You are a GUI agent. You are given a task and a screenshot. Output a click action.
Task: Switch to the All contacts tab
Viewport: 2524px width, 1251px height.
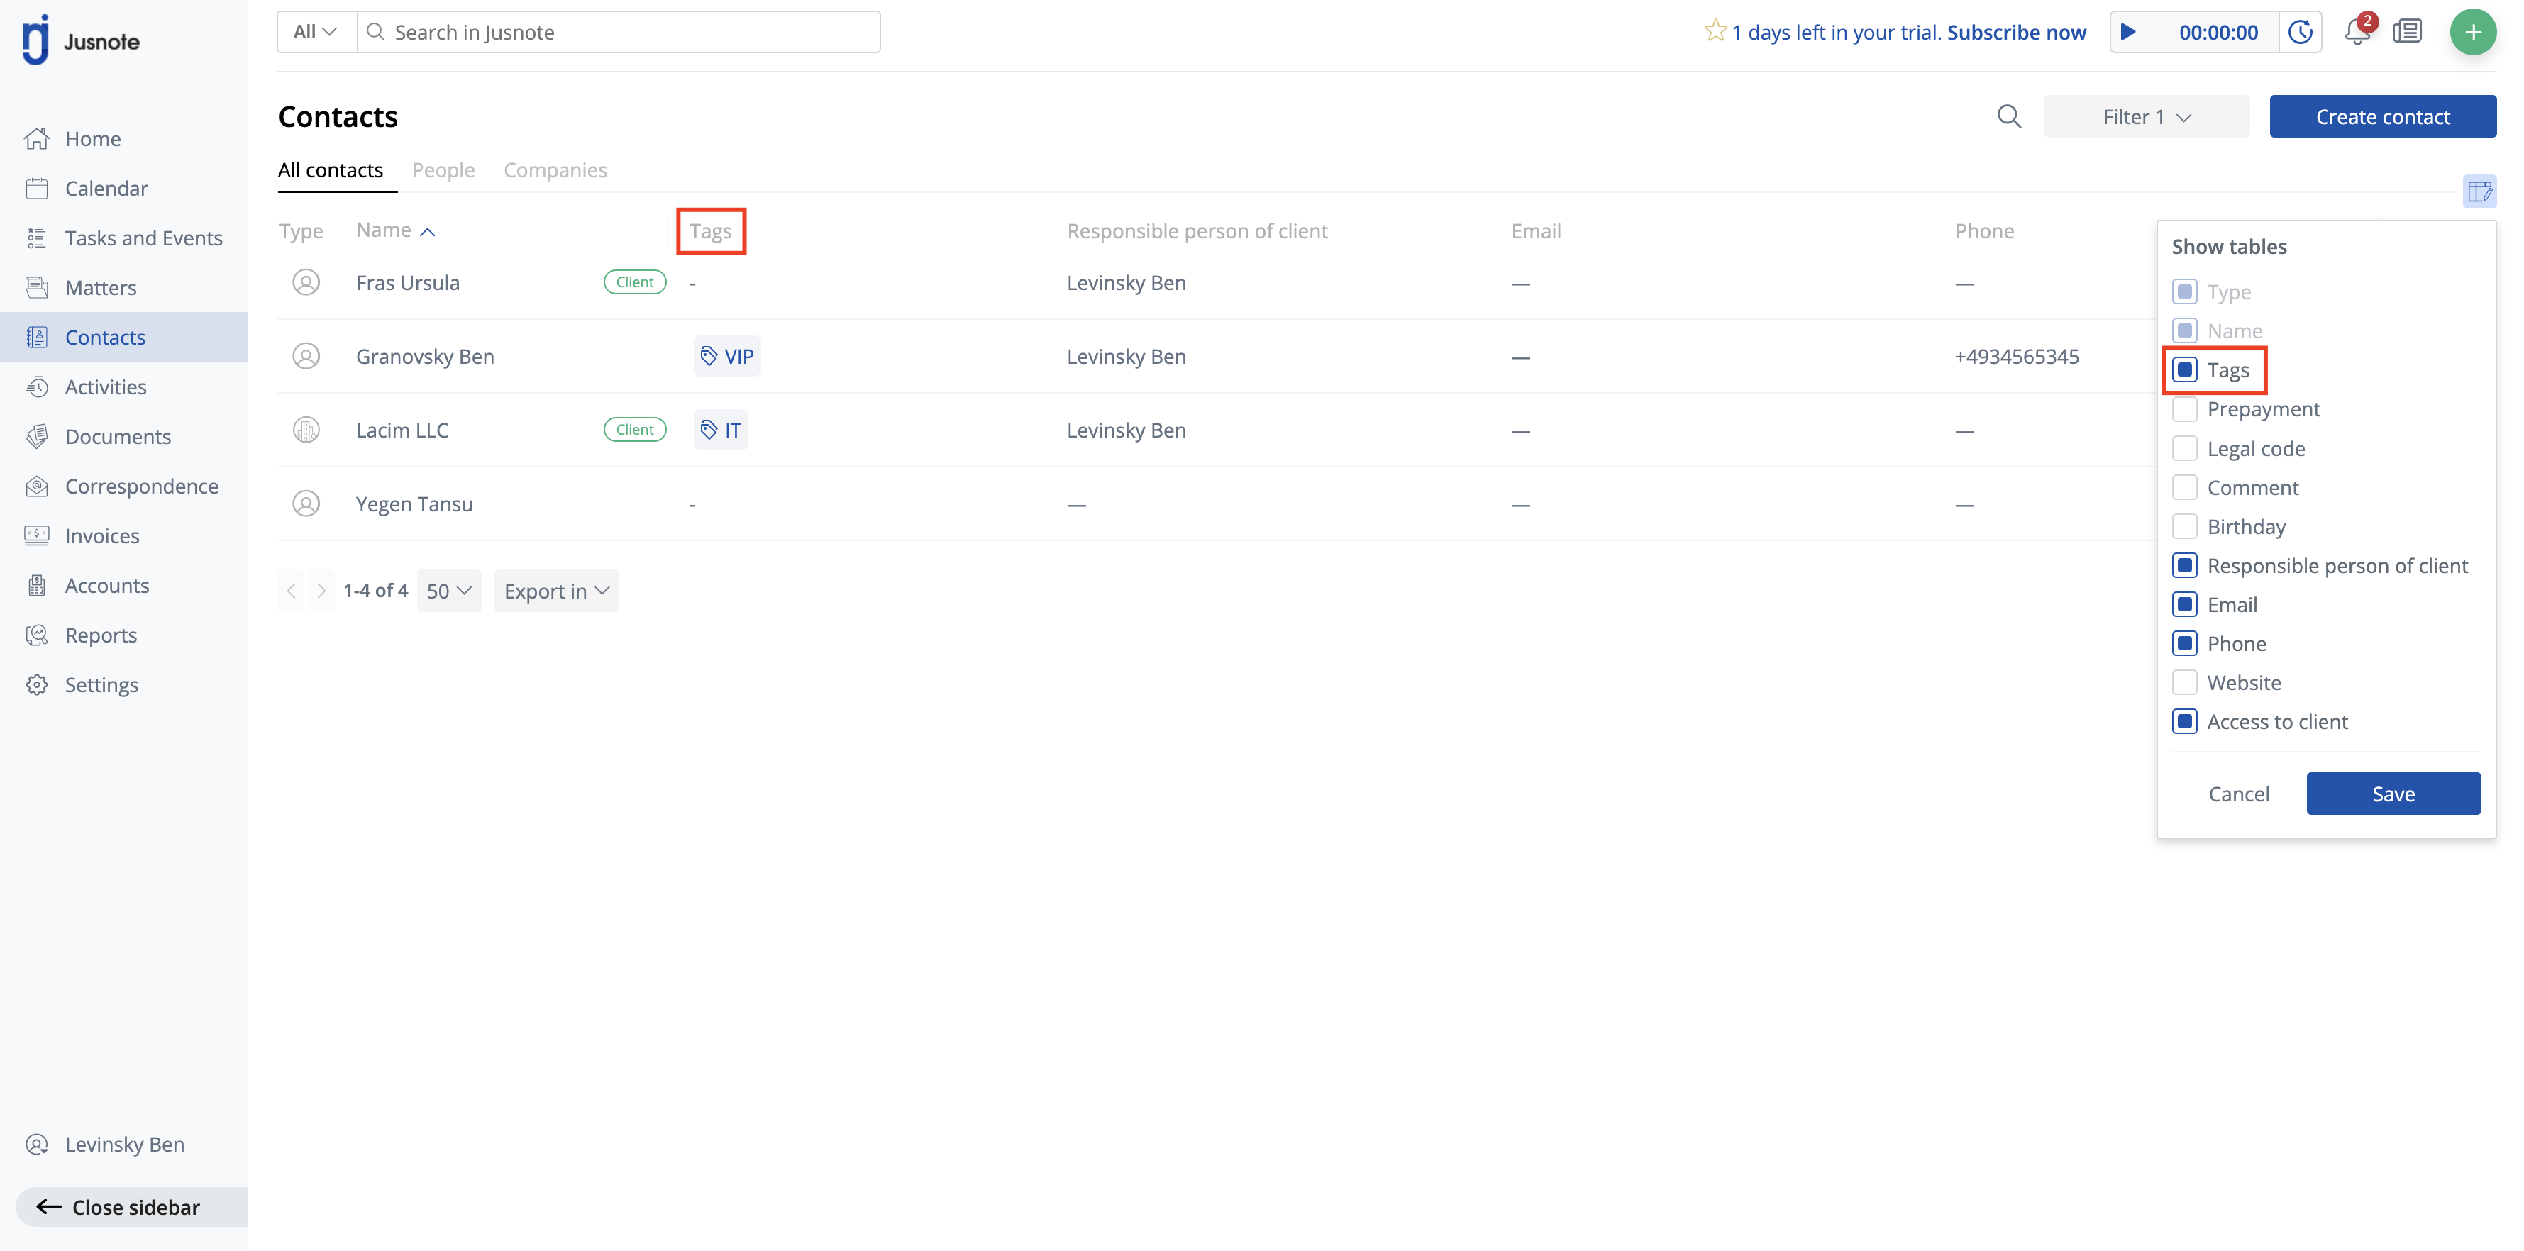331,169
